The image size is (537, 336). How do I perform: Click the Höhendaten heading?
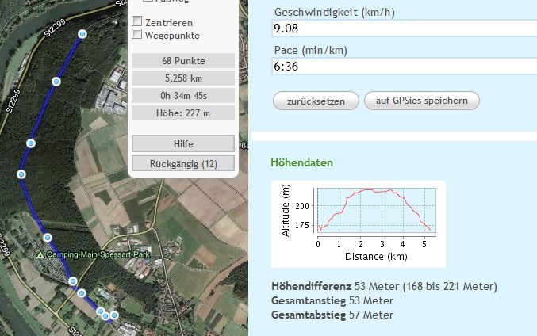[x=301, y=162]
